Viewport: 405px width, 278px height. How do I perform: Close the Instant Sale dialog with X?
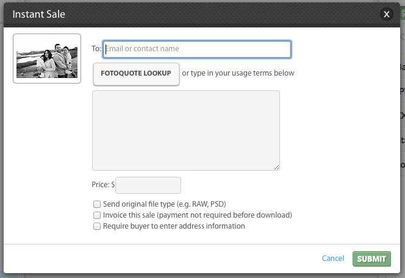point(387,14)
